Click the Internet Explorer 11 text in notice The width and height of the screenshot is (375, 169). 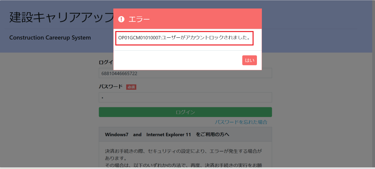tap(168, 134)
